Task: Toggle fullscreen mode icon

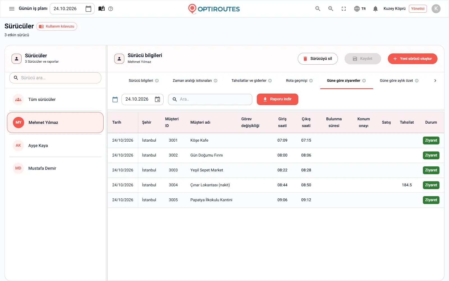Action: [344, 9]
